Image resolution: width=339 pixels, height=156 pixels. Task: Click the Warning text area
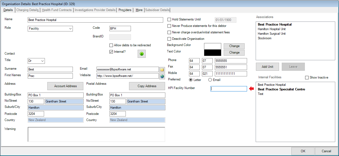point(97,134)
